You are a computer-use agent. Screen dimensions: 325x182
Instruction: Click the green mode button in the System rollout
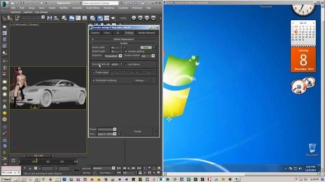(x=146, y=48)
